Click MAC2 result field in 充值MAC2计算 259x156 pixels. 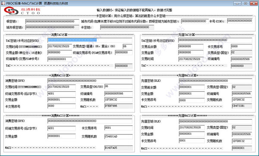[242, 148]
